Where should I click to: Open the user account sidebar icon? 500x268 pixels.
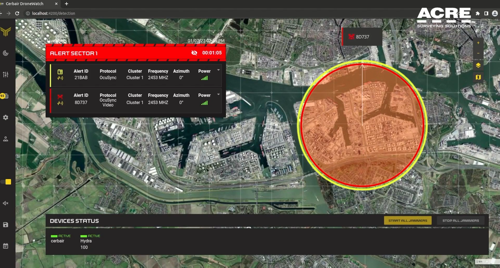5,139
